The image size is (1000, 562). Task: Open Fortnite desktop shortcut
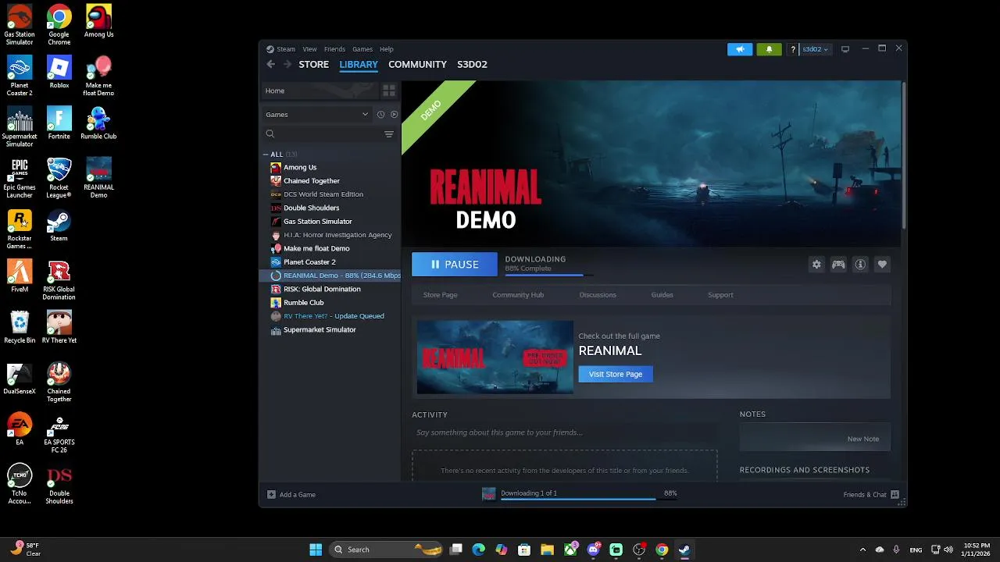[59, 123]
